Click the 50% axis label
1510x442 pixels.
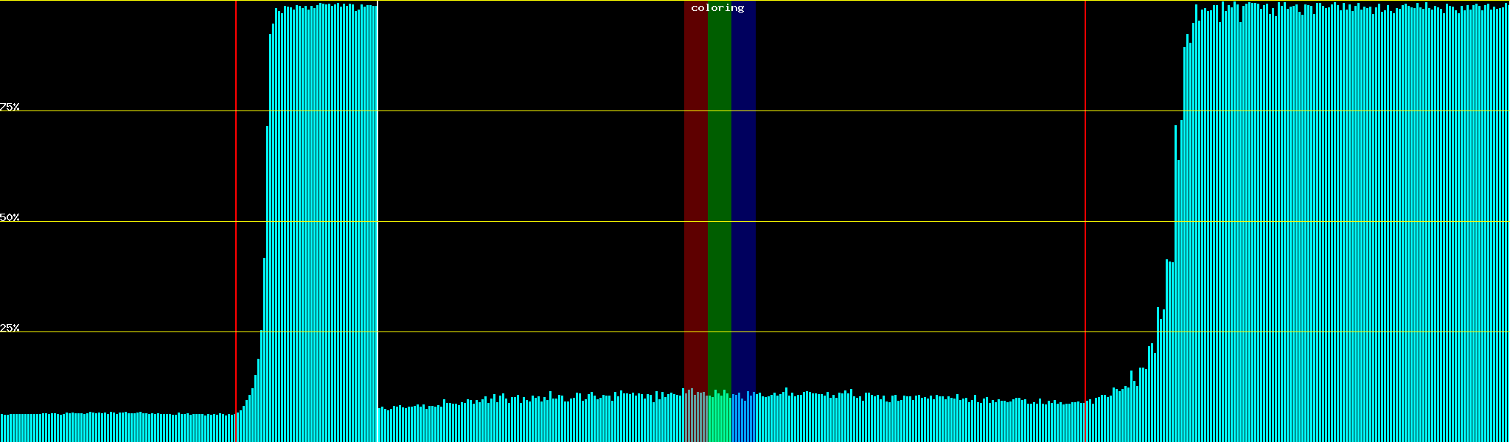10,217
